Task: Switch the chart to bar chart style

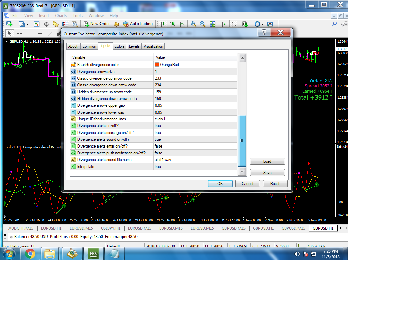Action: coord(163,24)
